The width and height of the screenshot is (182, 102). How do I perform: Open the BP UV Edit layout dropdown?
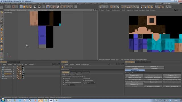point(171,4)
